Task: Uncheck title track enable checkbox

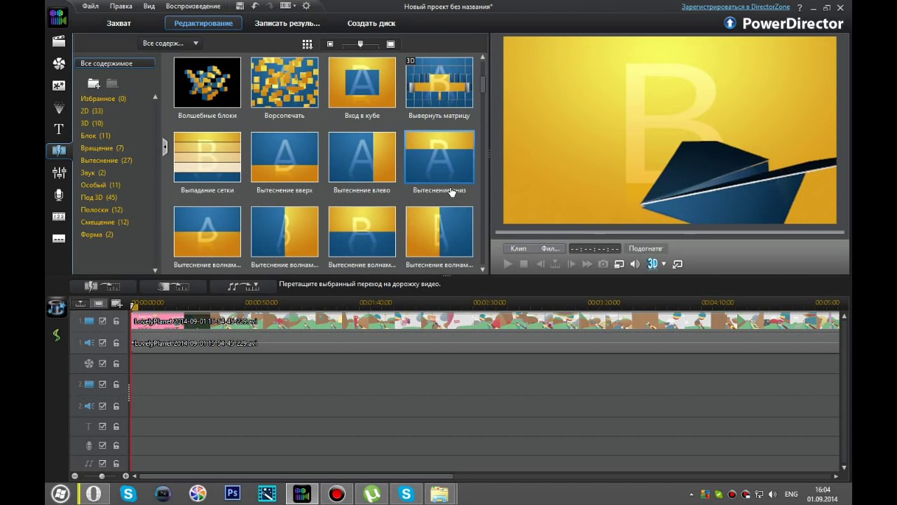Action: 102,426
